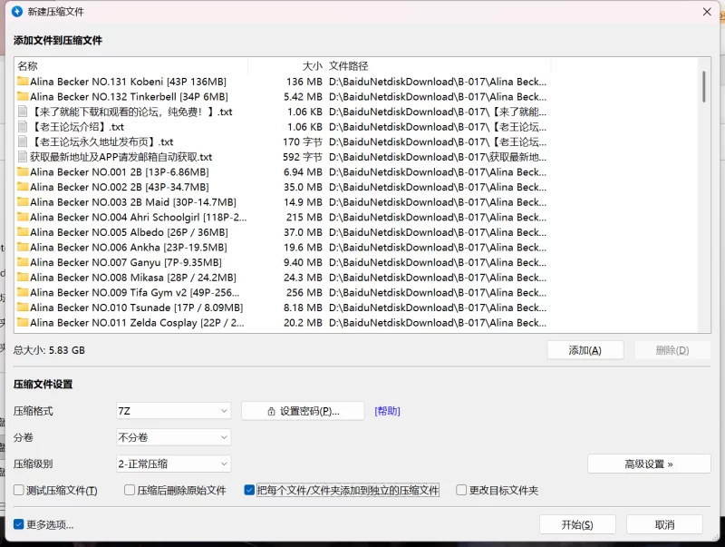Click folder icon of NO.007 Ganyu
This screenshot has width=725, height=547.
click(23, 262)
